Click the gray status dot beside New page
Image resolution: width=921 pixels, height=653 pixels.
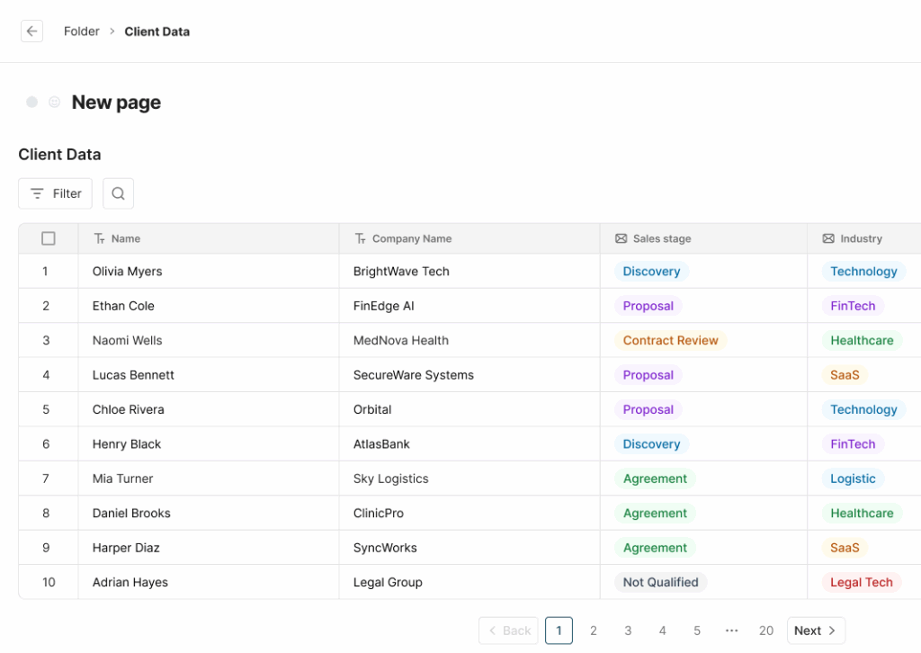(x=32, y=103)
